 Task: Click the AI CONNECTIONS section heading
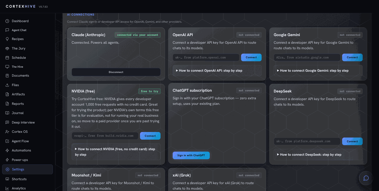click(x=81, y=15)
